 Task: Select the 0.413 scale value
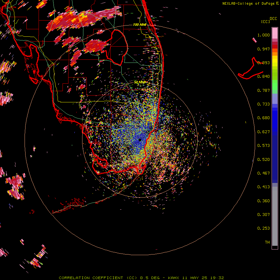point(264,187)
